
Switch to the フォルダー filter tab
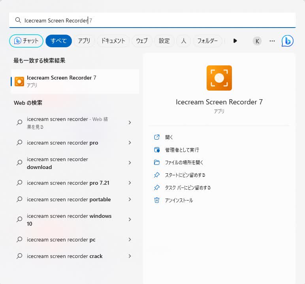tap(207, 41)
